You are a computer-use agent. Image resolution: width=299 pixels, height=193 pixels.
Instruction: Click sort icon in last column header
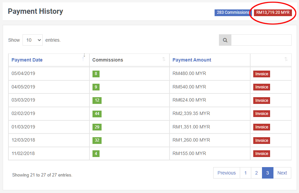tap(286, 60)
